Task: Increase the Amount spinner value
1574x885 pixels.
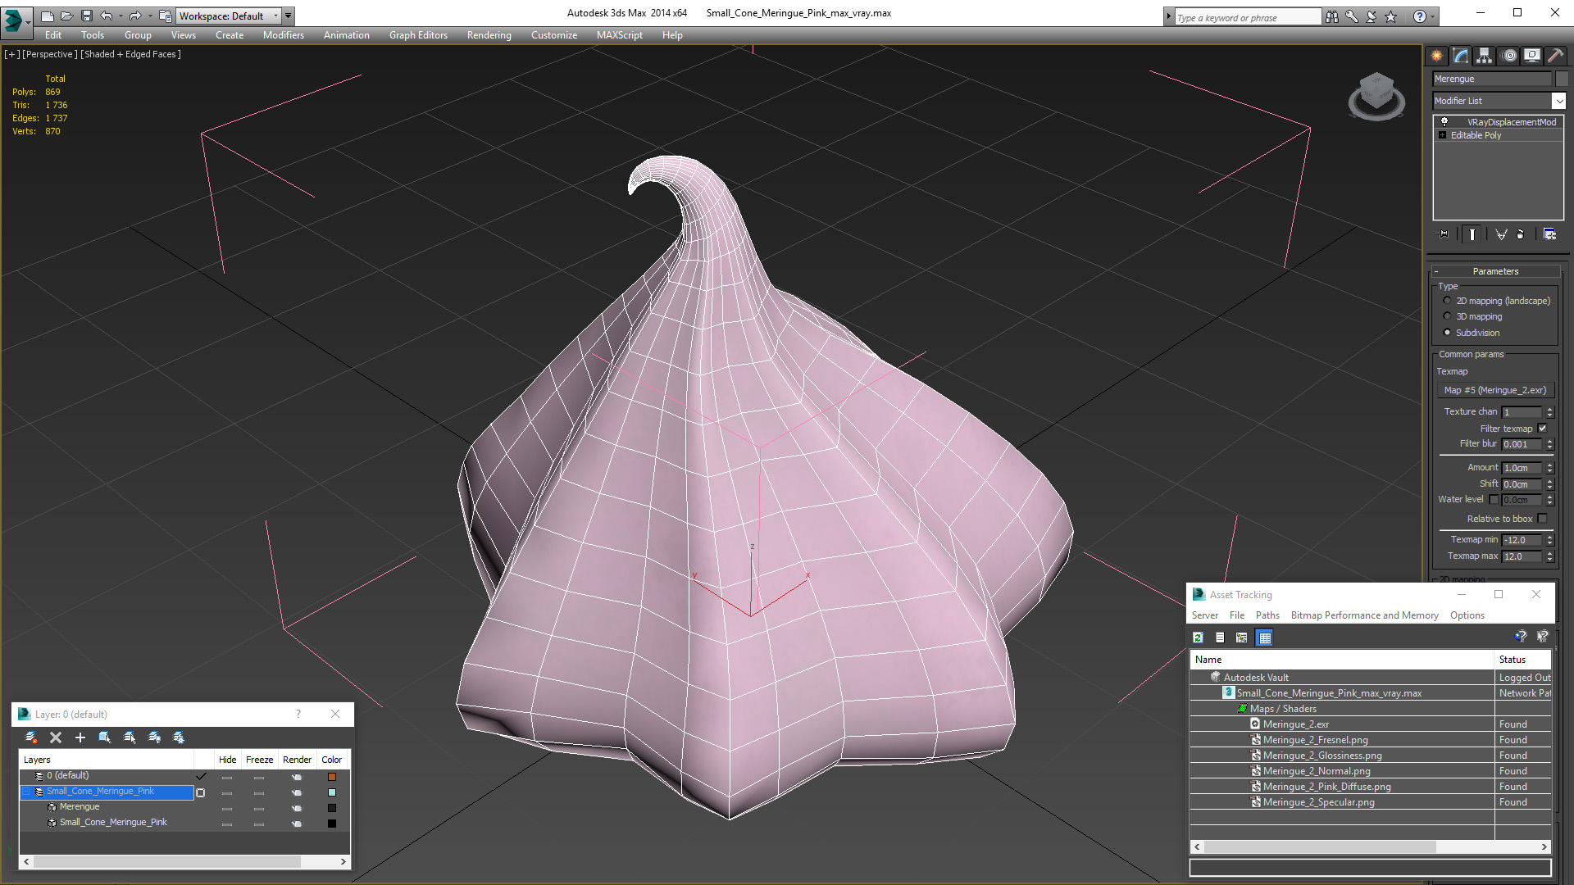Action: 1549,465
